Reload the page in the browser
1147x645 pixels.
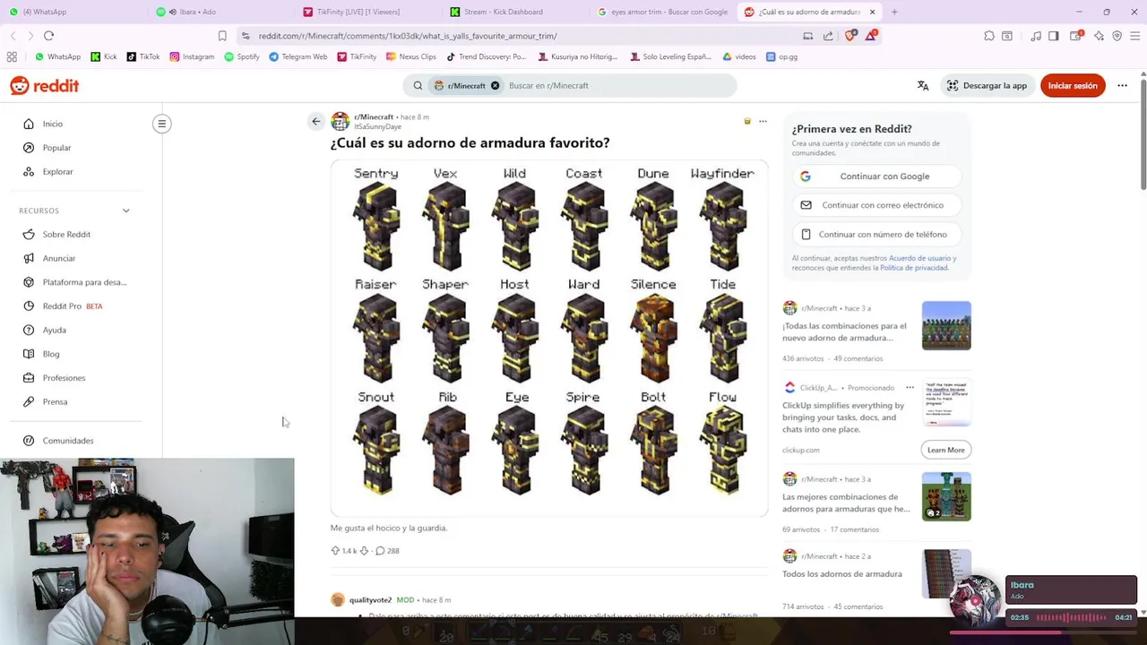48,36
